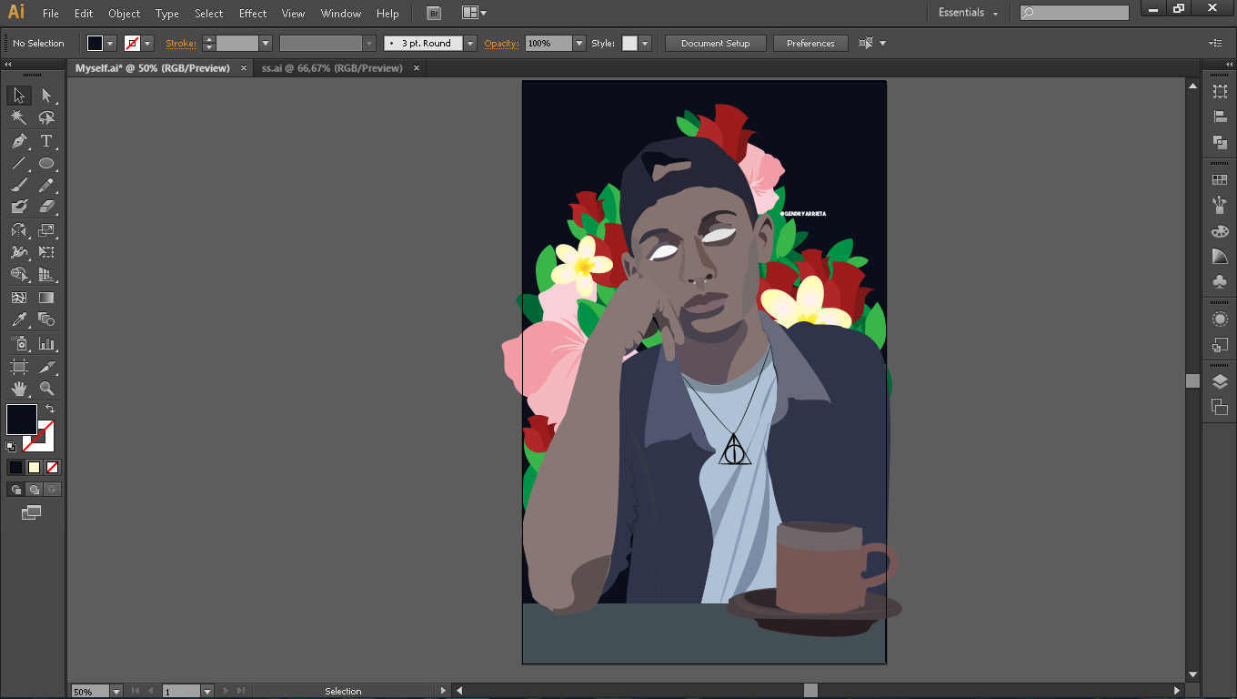Open the 3 pt. Round brush dropdown
This screenshot has width=1237, height=699.
click(470, 43)
